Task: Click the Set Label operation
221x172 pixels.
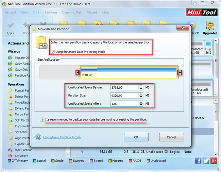Action: 18,132
